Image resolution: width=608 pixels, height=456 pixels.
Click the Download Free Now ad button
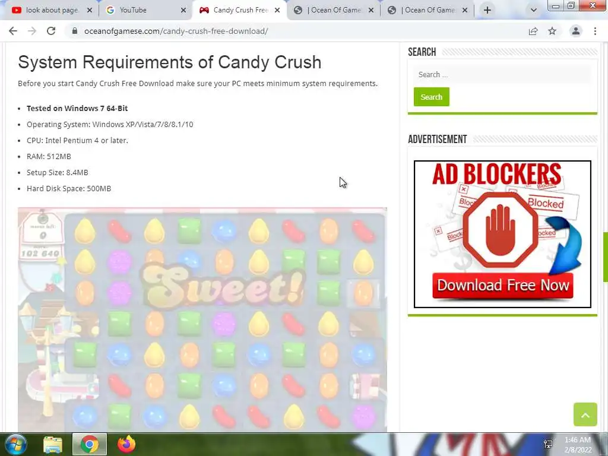[x=502, y=286]
